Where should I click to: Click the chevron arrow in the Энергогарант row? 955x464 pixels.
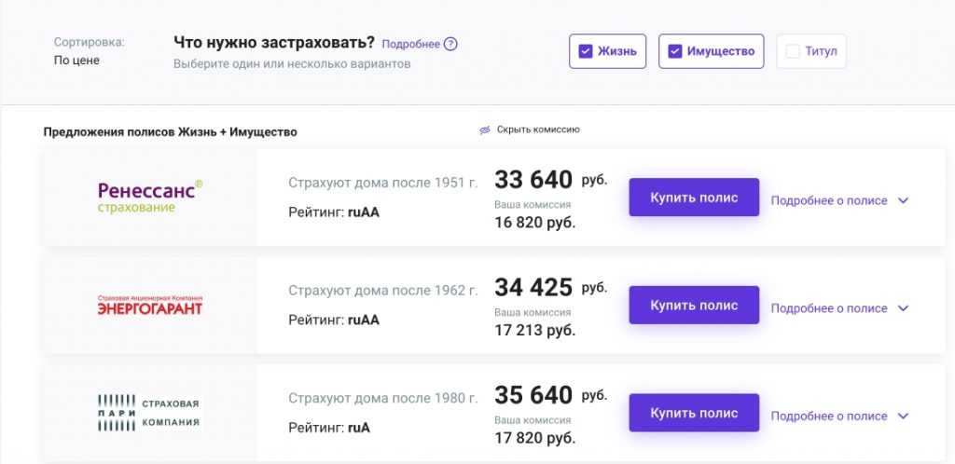[903, 308]
